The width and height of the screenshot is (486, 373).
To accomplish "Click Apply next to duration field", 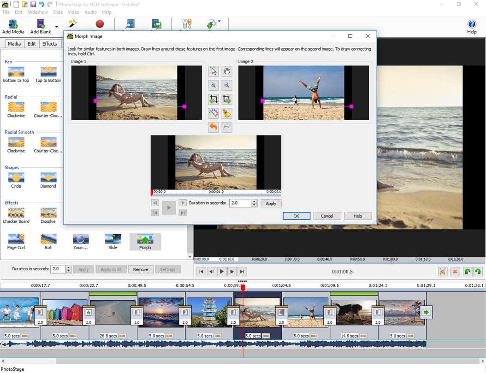I will point(271,204).
